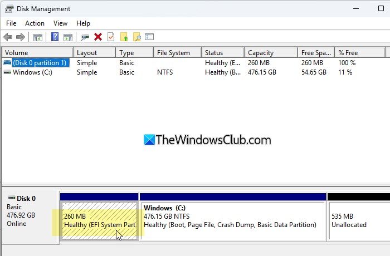The height and width of the screenshot is (256, 390).
Task: Sort by the Layout column header
Action: 94,53
